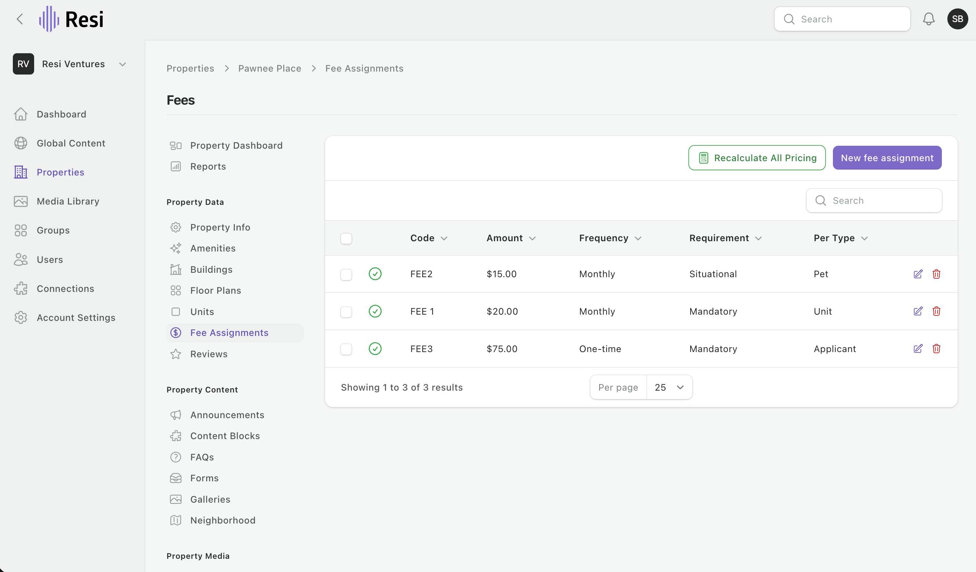Image resolution: width=976 pixels, height=572 pixels.
Task: Click the green status check for FEE3
Action: pyautogui.click(x=375, y=349)
